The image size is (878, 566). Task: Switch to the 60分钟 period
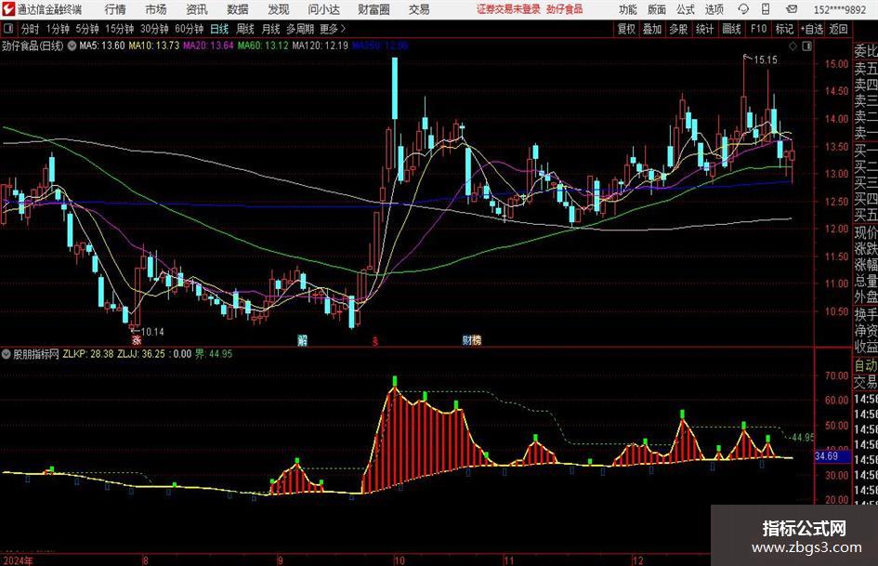tap(190, 29)
